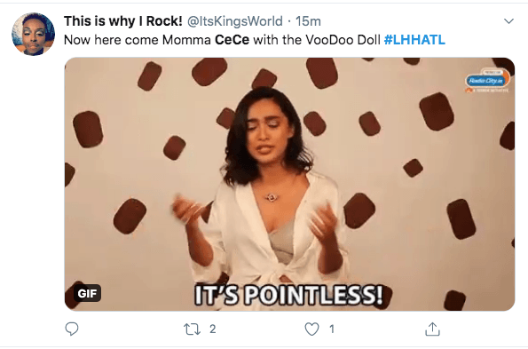Open the tweet author's profile avatar
Image resolution: width=528 pixels, height=349 pixels.
33,34
